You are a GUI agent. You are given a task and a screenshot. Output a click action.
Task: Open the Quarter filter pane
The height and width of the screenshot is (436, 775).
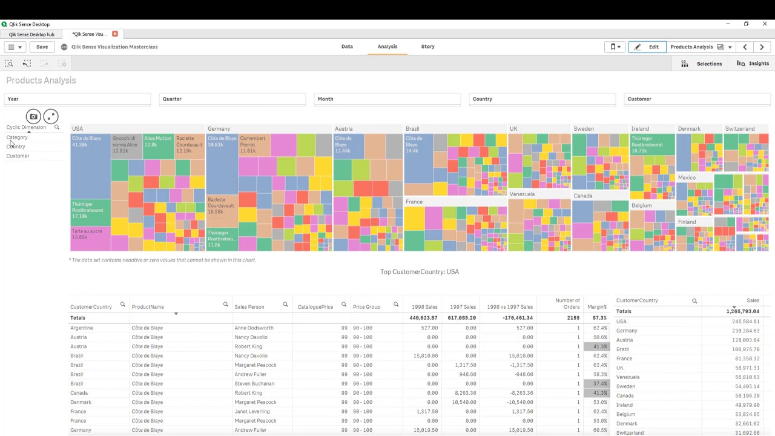click(232, 99)
